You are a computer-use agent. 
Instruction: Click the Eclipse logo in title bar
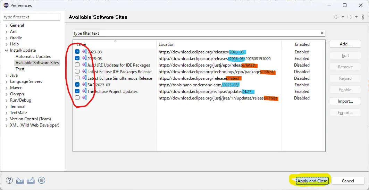(x=6, y=5)
